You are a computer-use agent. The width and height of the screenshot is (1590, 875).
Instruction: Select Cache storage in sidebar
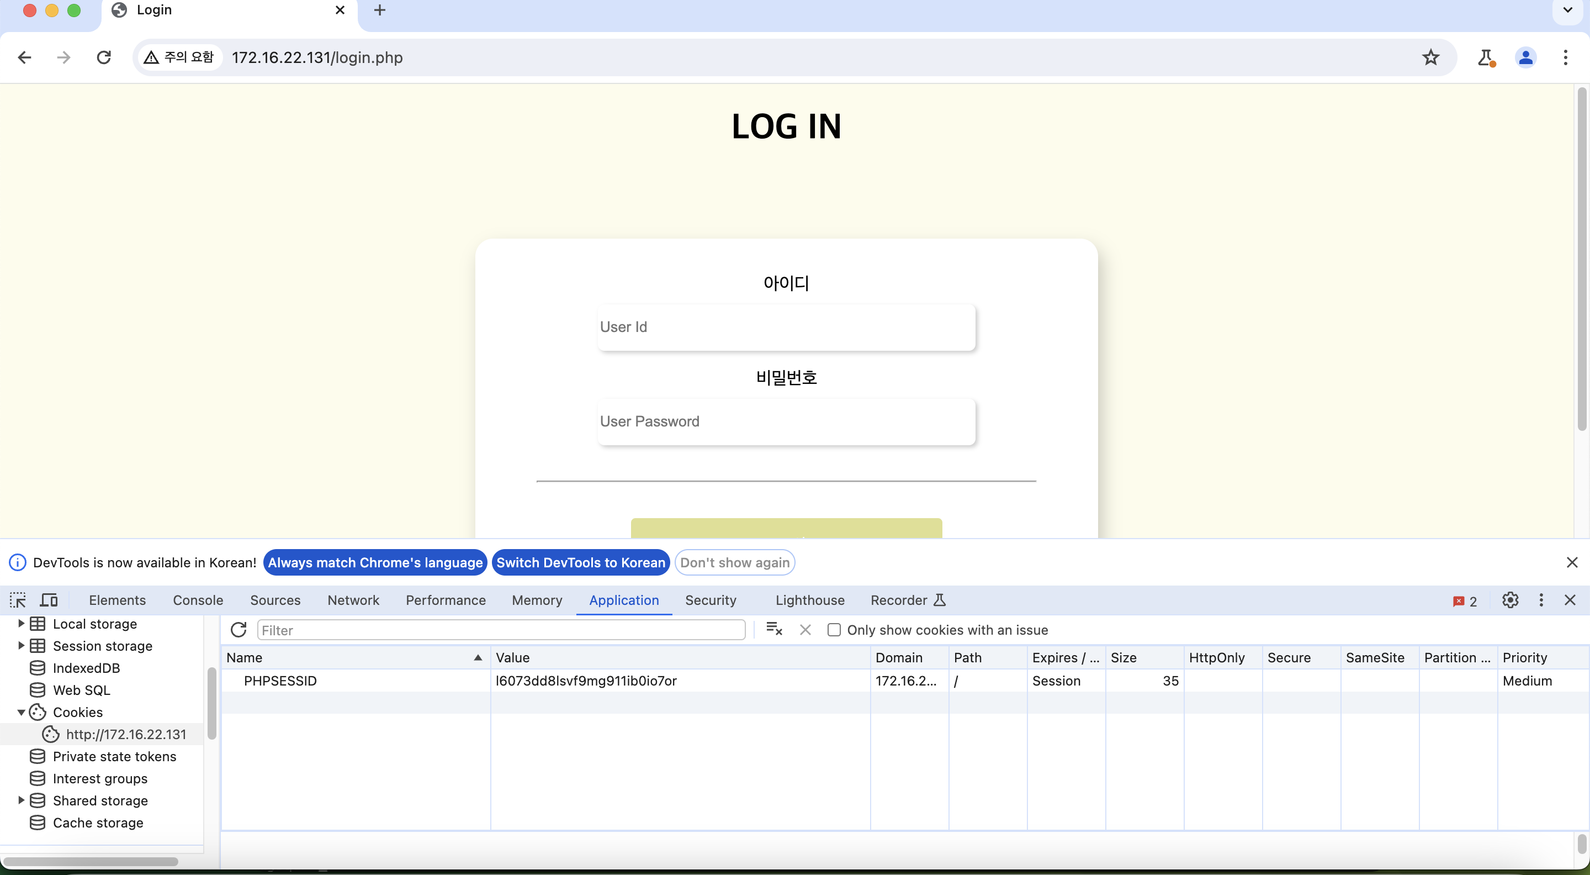click(x=98, y=823)
